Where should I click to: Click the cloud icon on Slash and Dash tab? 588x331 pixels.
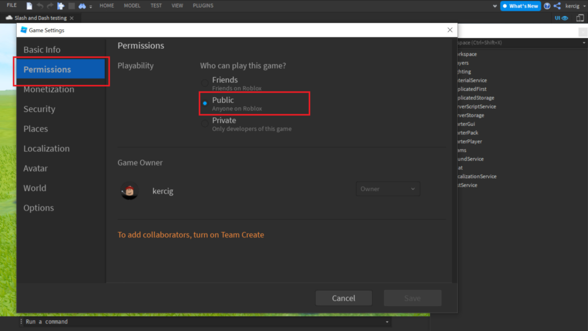tap(9, 18)
